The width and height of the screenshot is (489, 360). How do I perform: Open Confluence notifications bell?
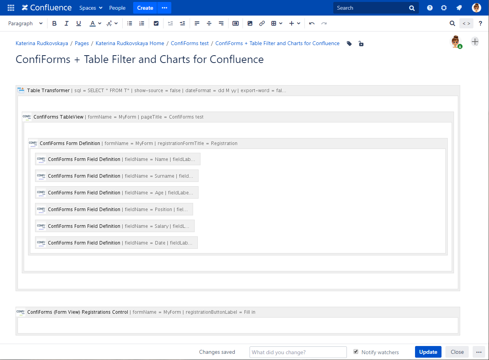pyautogui.click(x=459, y=8)
